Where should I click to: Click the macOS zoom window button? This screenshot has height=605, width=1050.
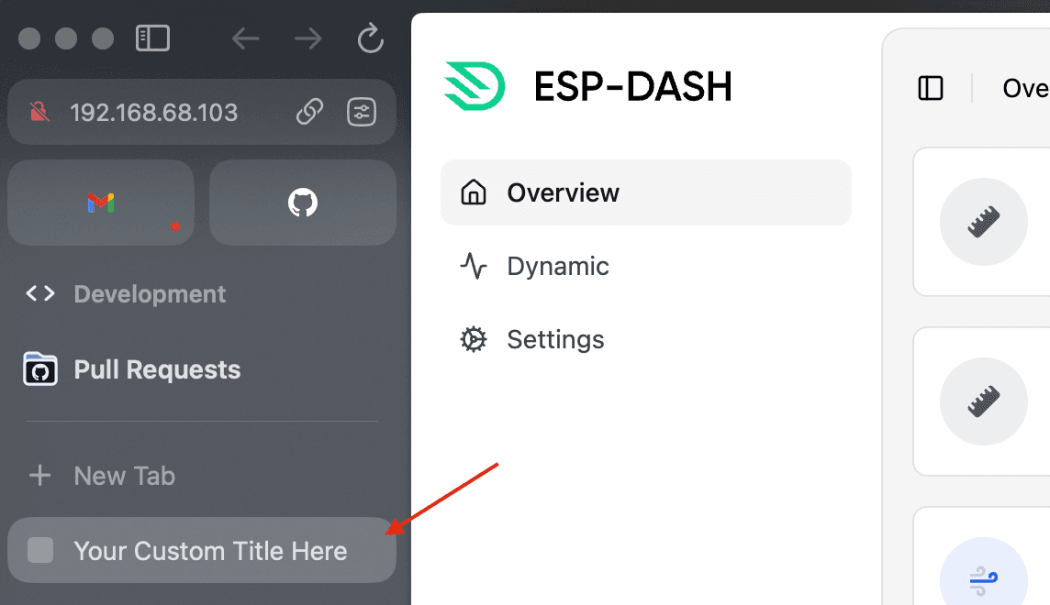103,38
